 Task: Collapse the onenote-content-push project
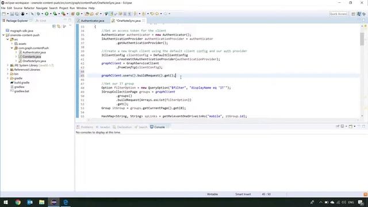[x=3, y=35]
